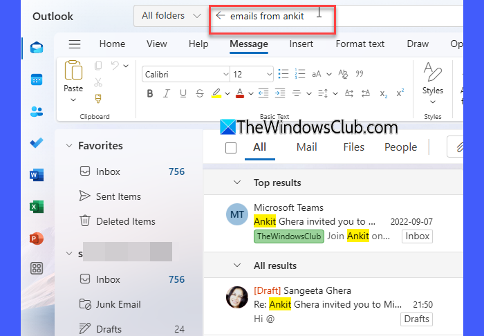Screen dimensions: 484x336
Task: Collapse the Favorites folder group
Action: click(69, 146)
